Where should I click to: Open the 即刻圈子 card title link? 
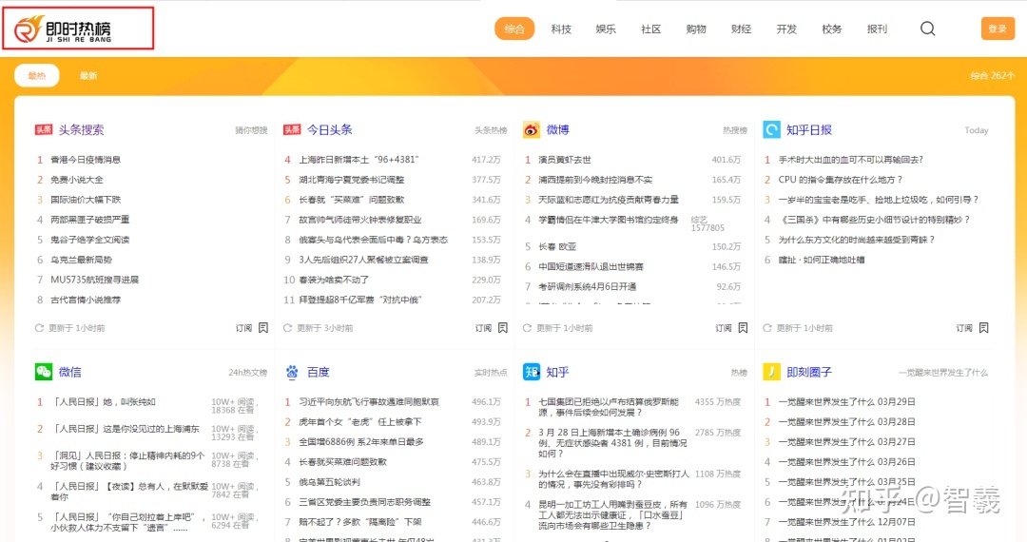(809, 372)
